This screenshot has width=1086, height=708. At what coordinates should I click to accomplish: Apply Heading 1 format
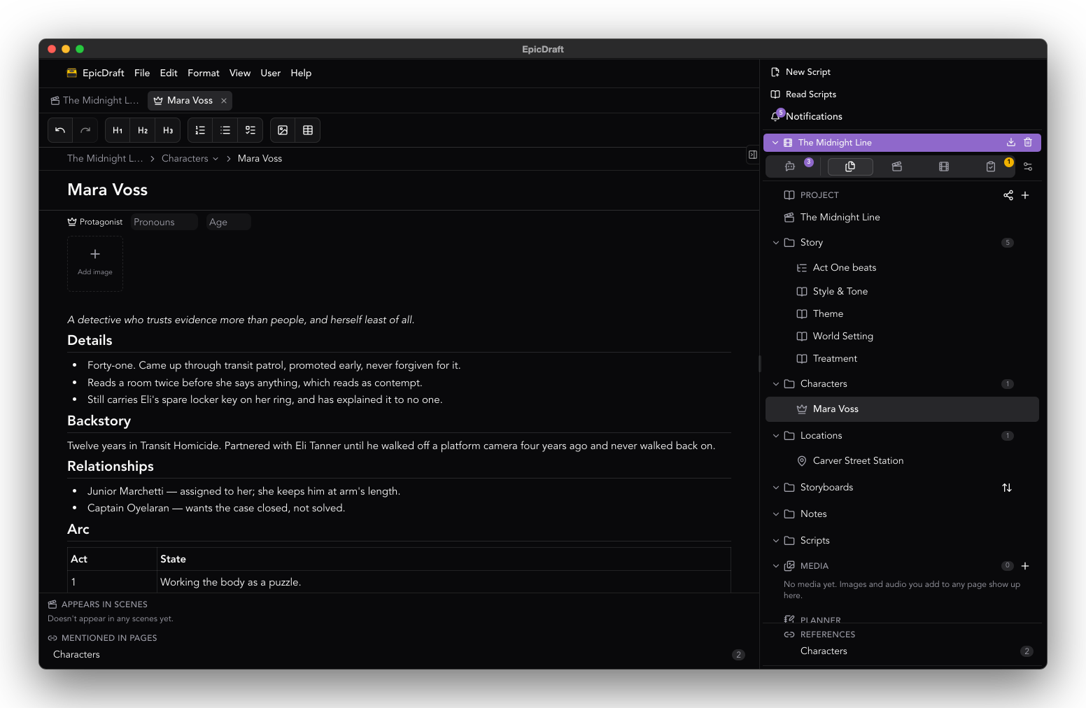[118, 130]
